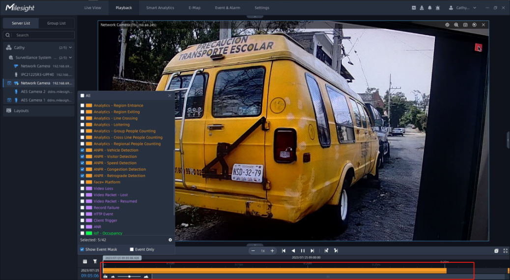Pause the playback
510x280 pixels.
(303, 250)
